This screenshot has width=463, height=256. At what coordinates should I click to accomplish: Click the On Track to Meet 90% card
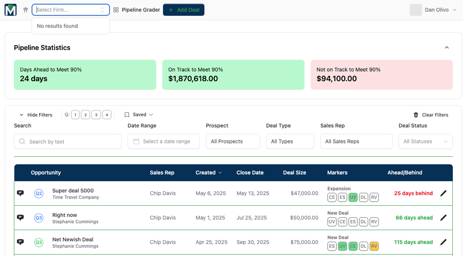(233, 75)
